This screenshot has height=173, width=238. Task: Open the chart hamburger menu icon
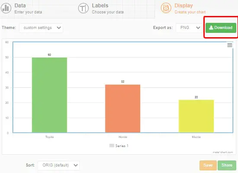click(x=230, y=45)
